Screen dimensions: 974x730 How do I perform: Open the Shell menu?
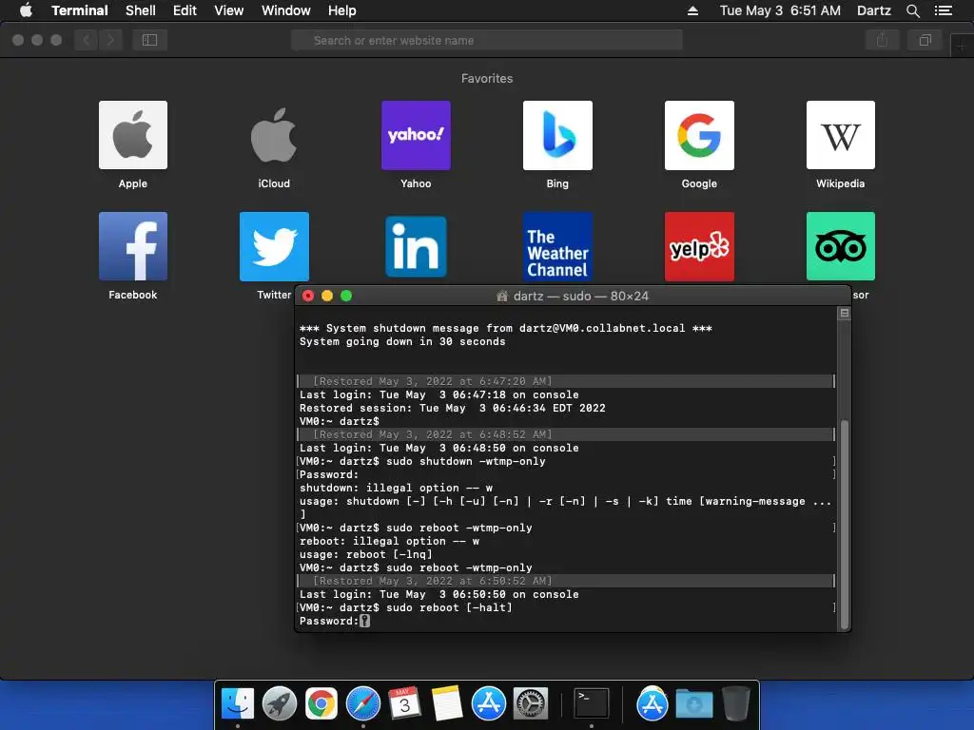(x=141, y=10)
